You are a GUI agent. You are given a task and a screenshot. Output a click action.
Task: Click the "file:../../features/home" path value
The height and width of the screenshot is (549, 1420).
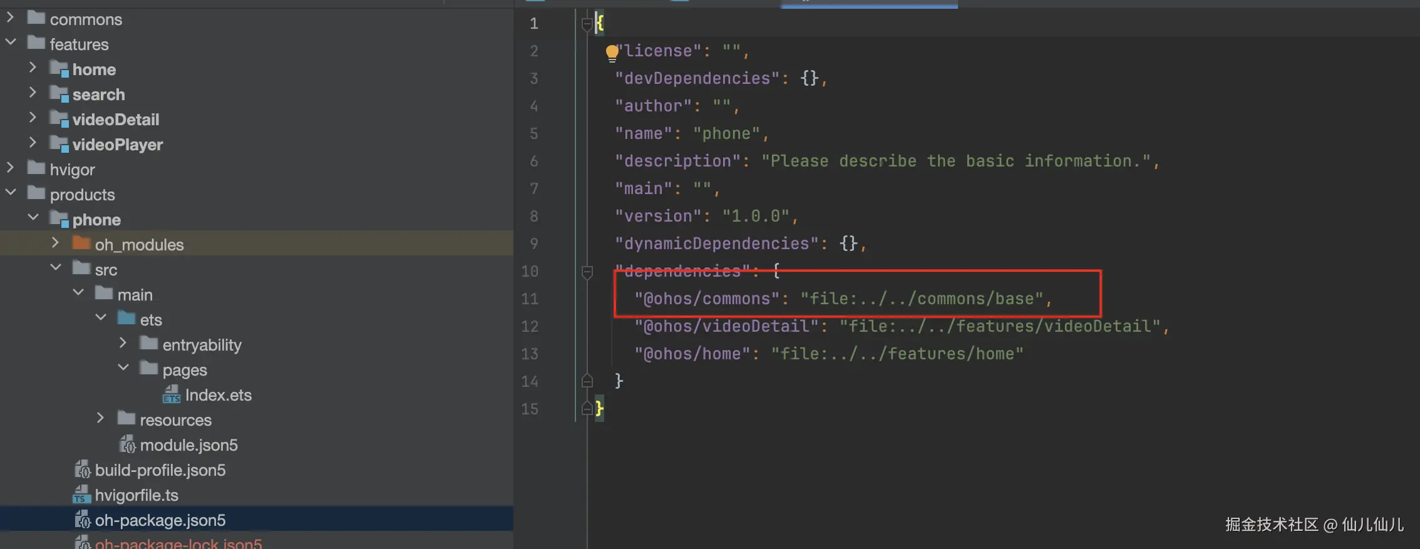tap(897, 354)
